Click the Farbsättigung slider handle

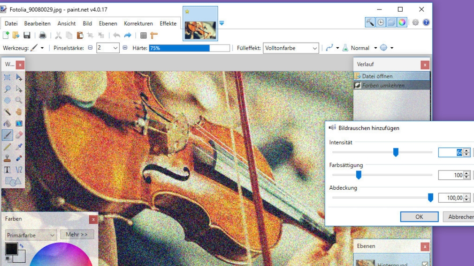(x=359, y=175)
